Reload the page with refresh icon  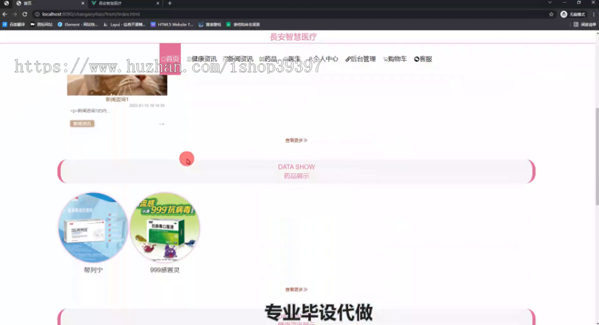click(x=25, y=14)
